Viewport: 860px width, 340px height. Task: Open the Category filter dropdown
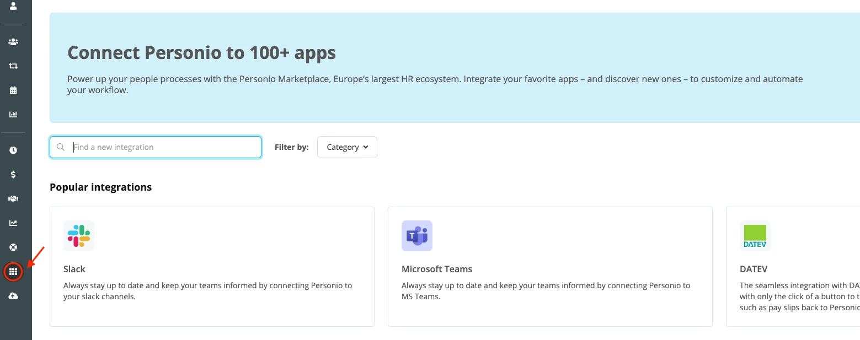click(x=347, y=147)
